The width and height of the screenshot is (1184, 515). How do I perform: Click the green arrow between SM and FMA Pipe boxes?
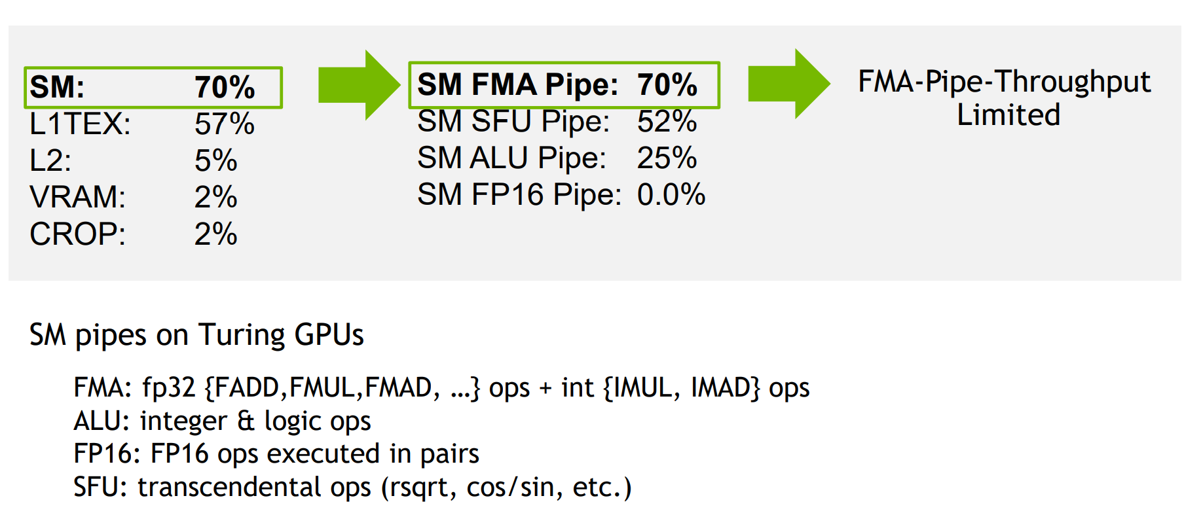pos(358,85)
